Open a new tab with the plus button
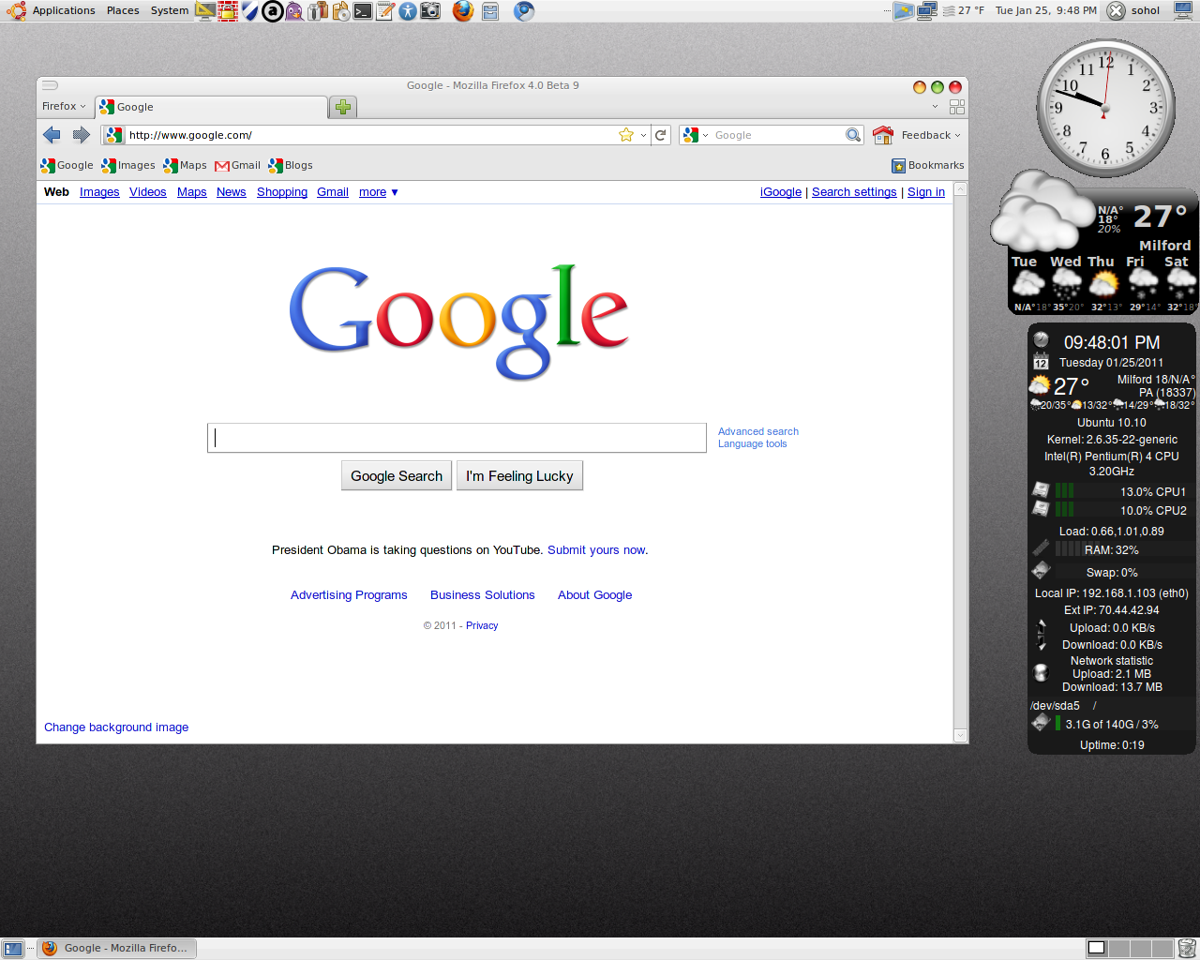The width and height of the screenshot is (1200, 960). (343, 107)
